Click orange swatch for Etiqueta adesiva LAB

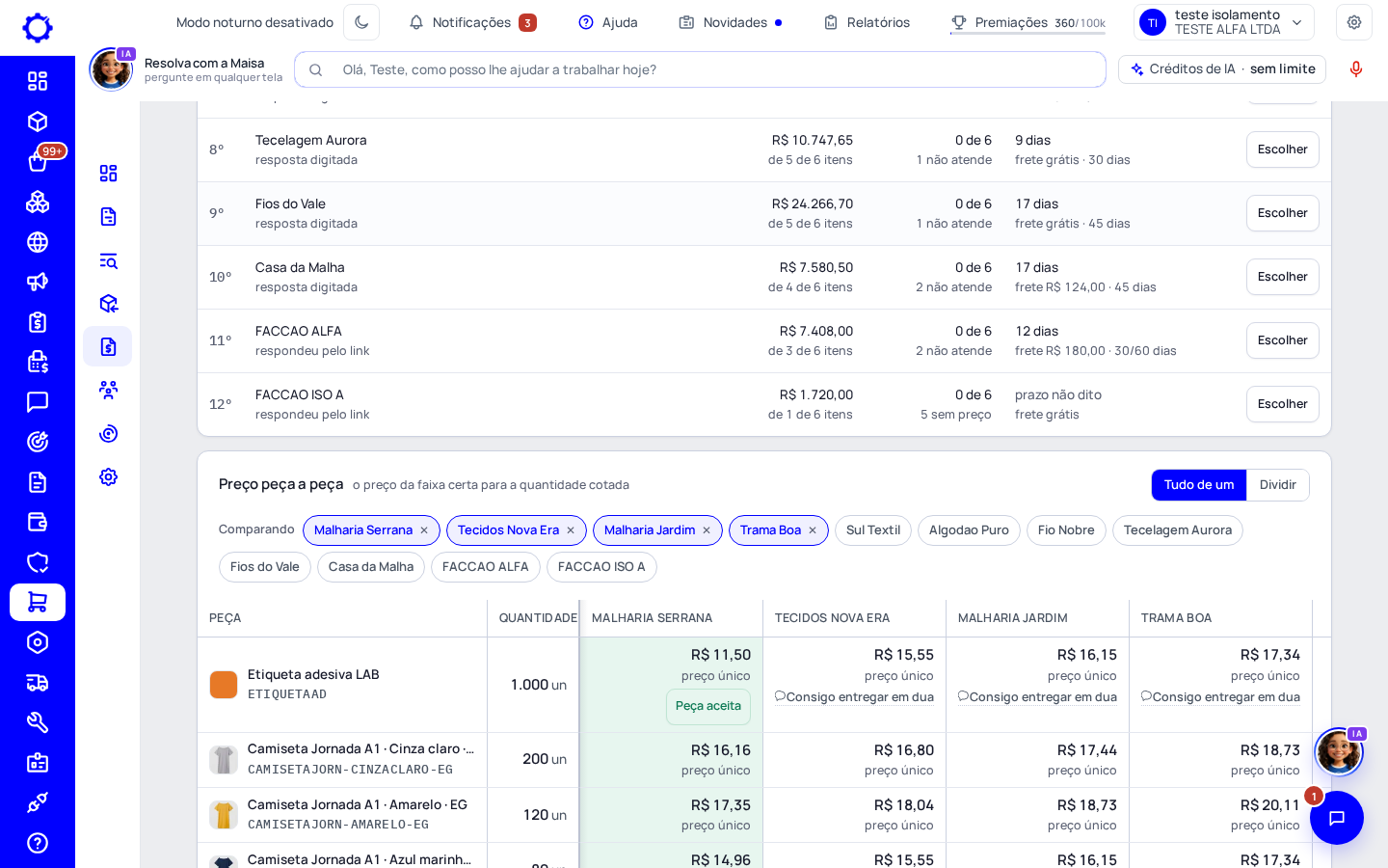coord(224,685)
